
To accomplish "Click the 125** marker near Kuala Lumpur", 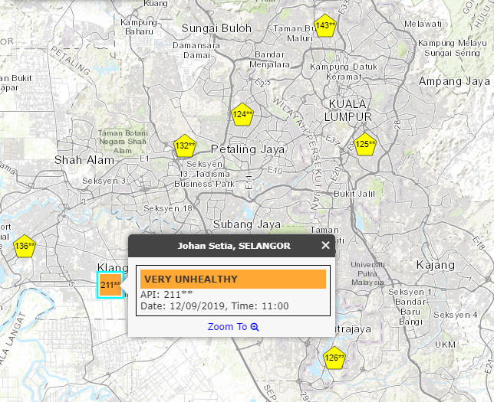I will 365,145.
